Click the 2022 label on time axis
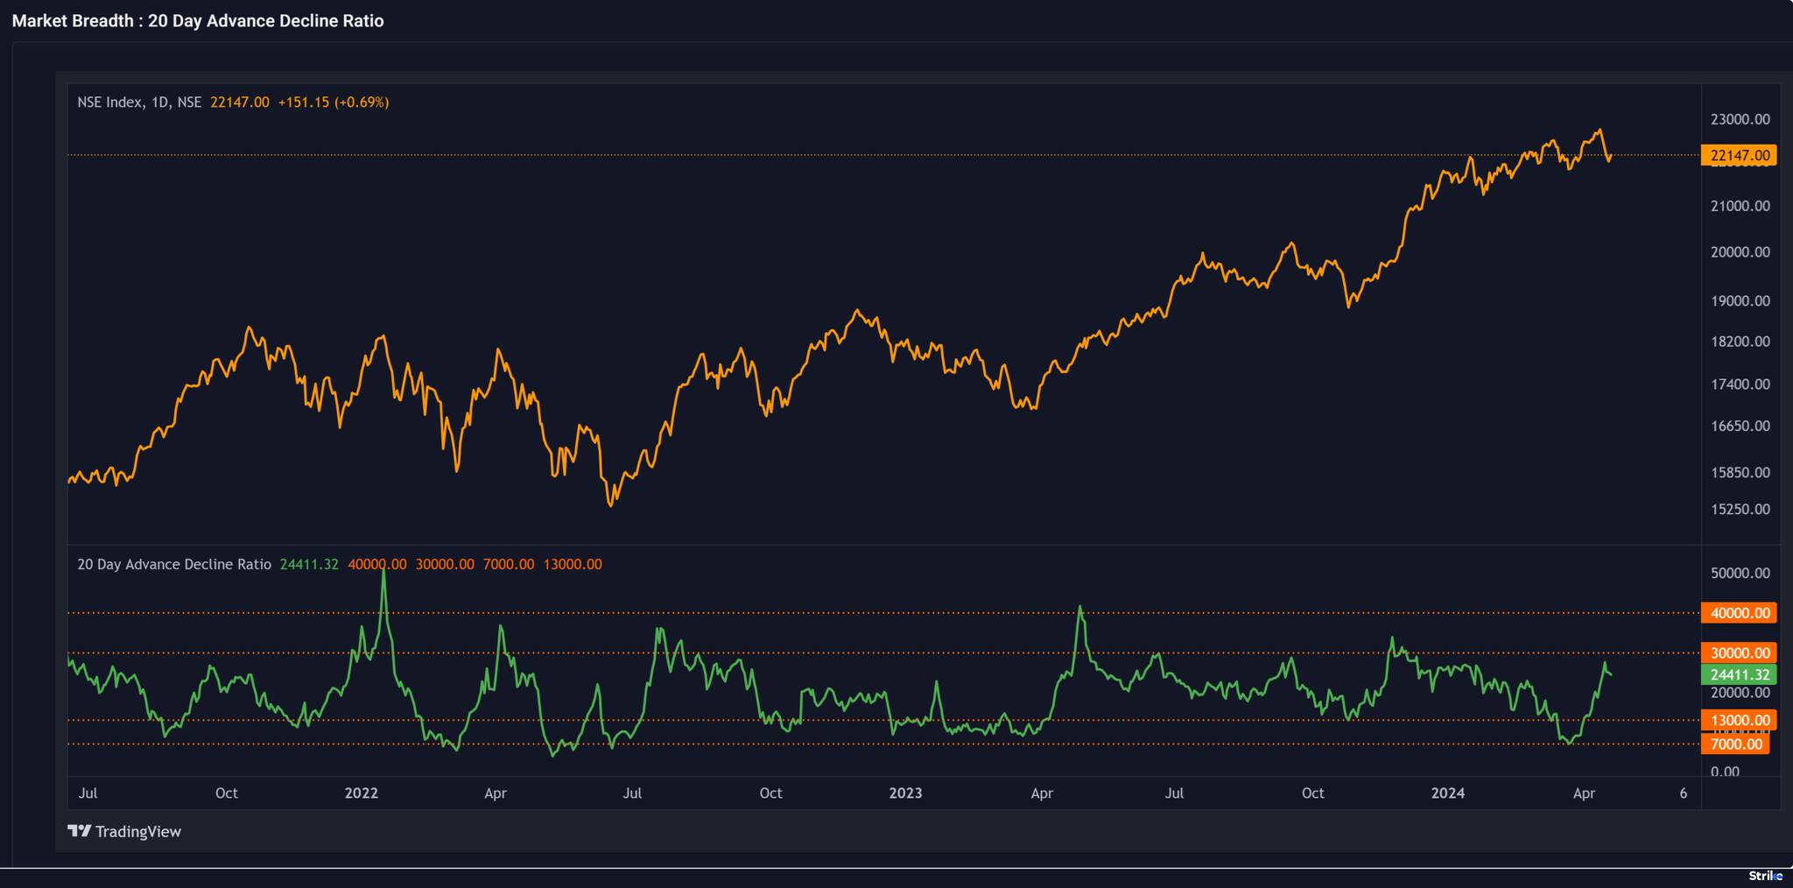The width and height of the screenshot is (1793, 888). pyautogui.click(x=362, y=793)
